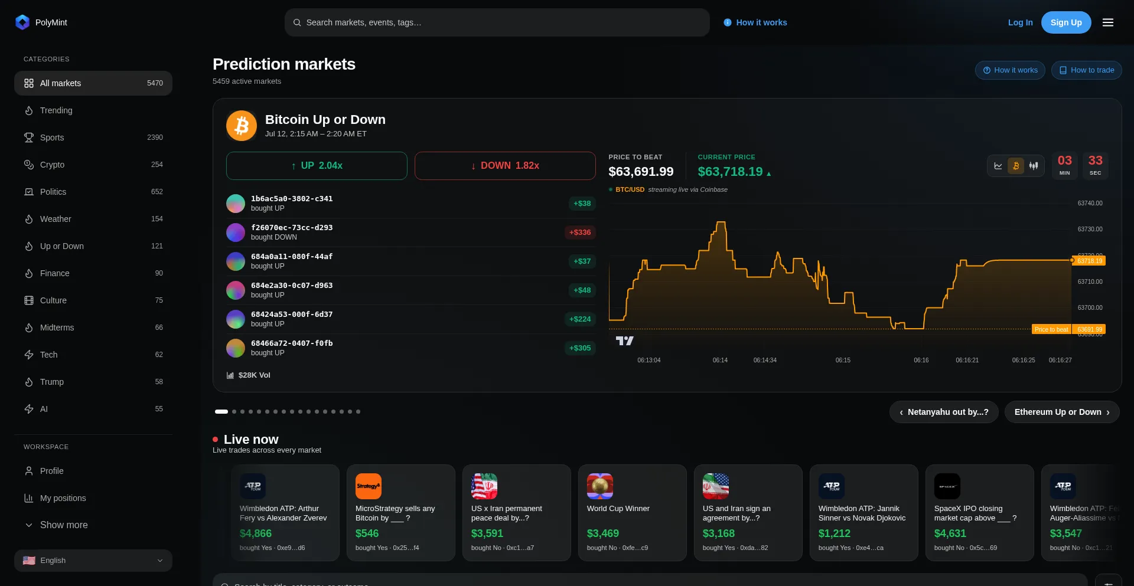Click the +$224 green amount badge
This screenshot has height=586, width=1134.
(580, 319)
